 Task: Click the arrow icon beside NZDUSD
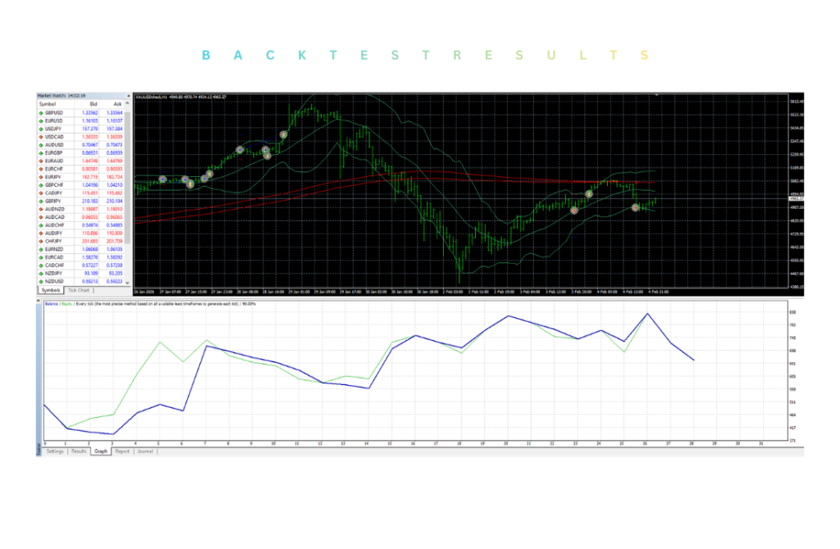(42, 281)
